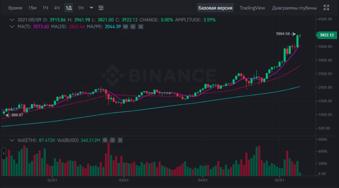
Task: Collapse the MA legend row chevron
Action: pos(12,27)
